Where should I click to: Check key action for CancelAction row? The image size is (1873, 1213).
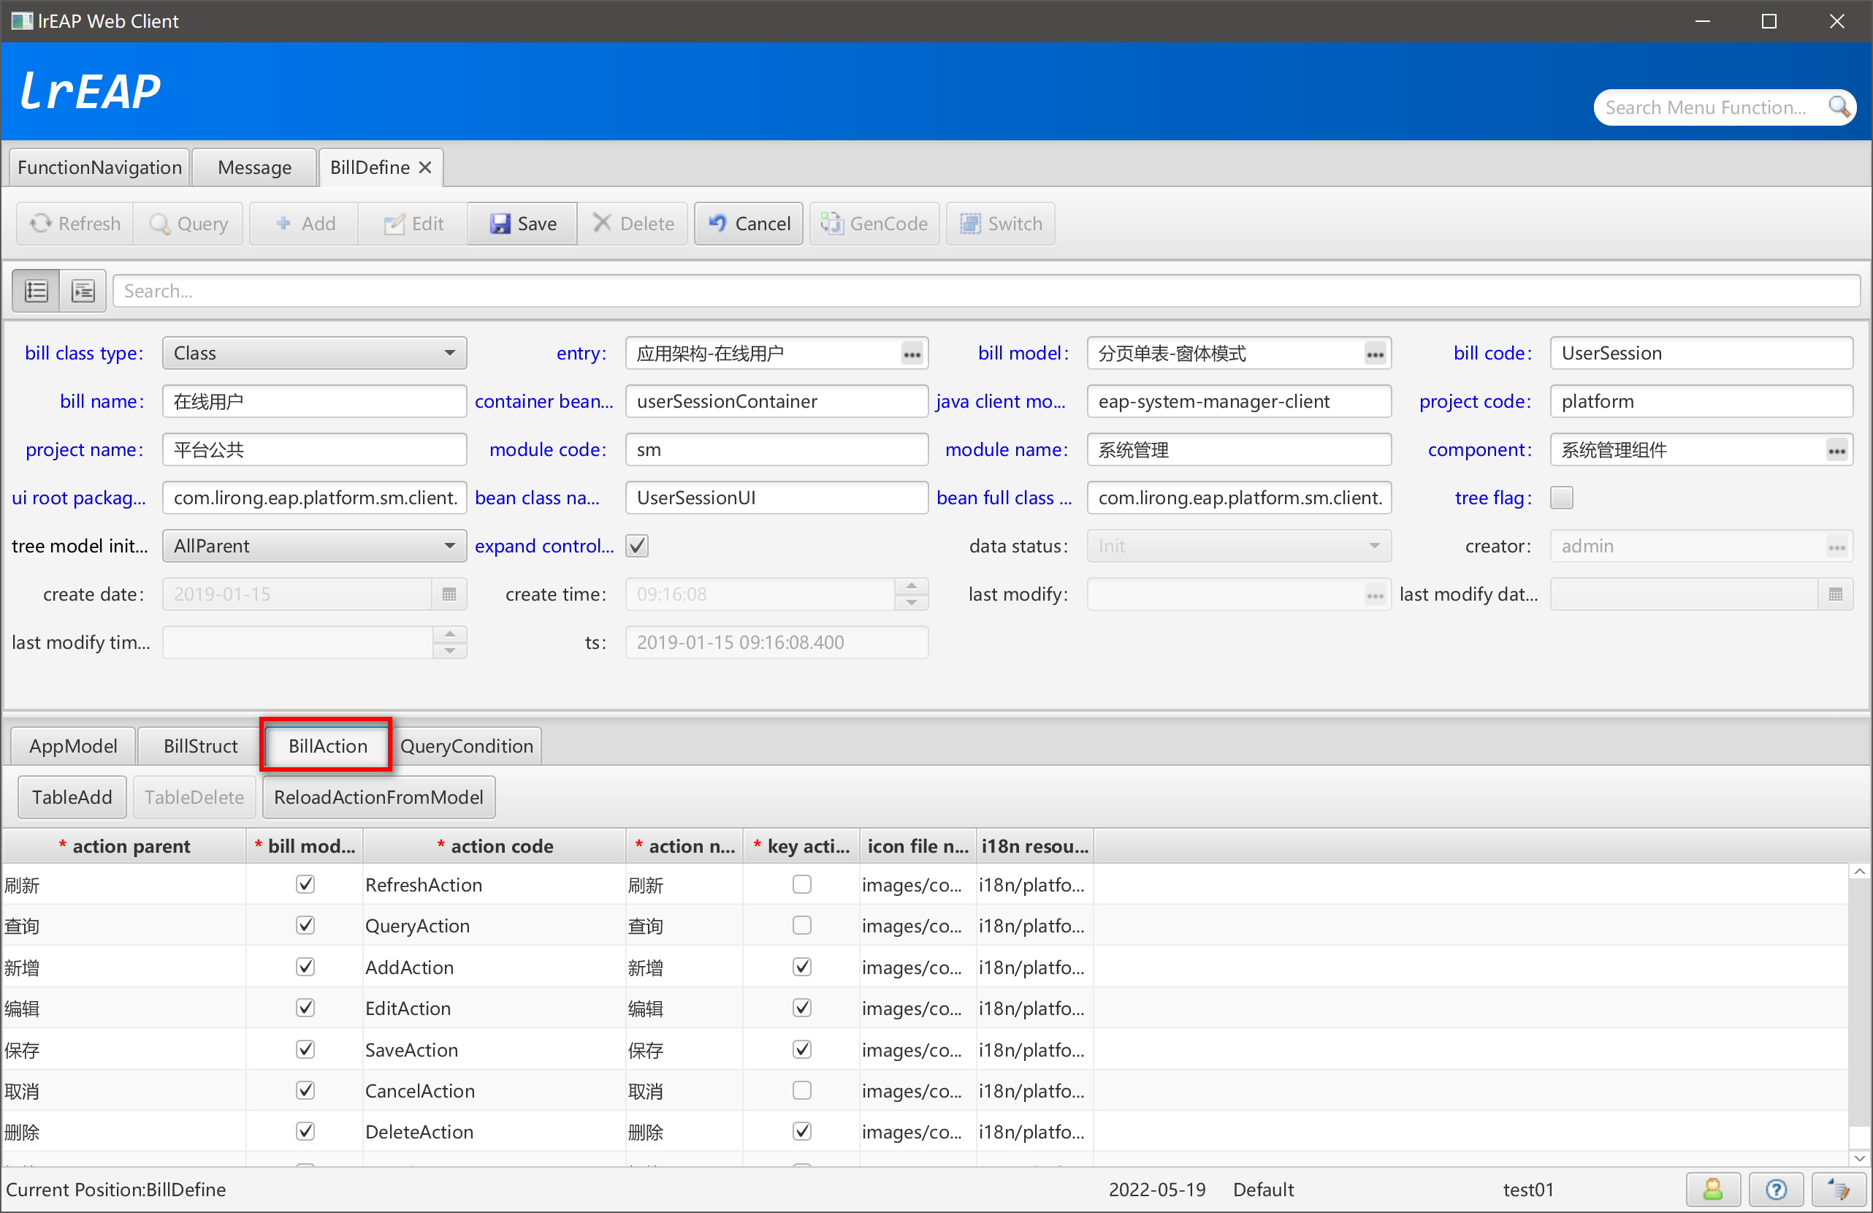(x=802, y=1090)
